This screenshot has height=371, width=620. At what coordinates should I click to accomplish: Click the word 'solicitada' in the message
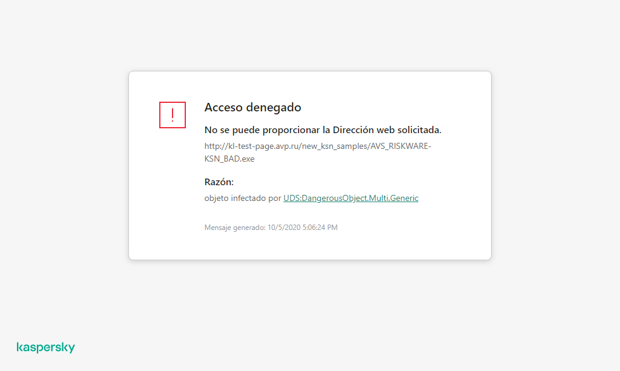point(420,130)
